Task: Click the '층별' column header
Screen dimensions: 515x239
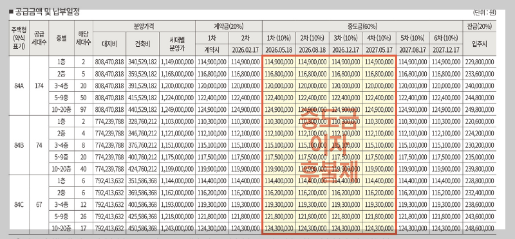Action: pos(61,38)
